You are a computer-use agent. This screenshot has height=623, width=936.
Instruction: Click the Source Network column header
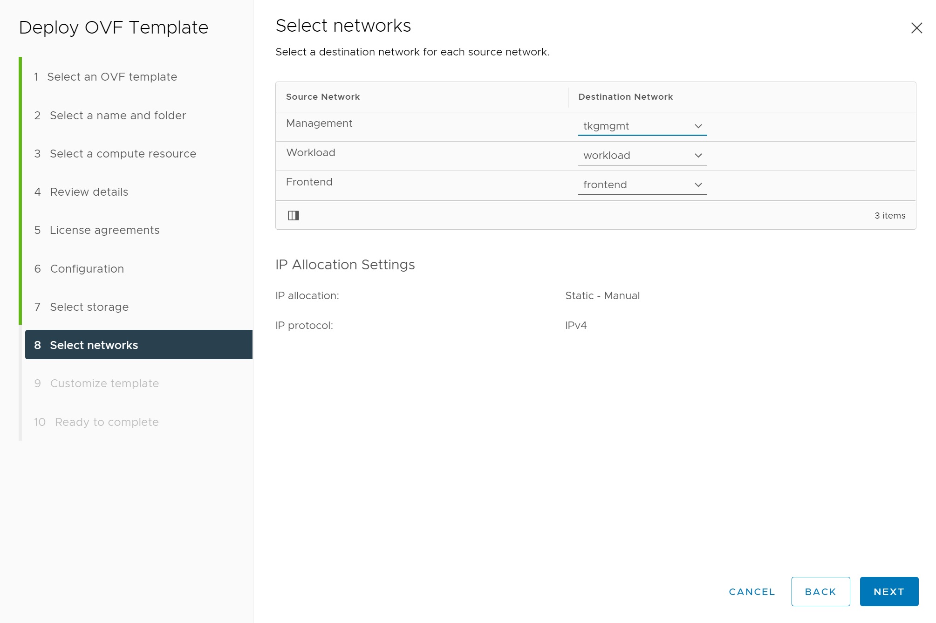[323, 97]
